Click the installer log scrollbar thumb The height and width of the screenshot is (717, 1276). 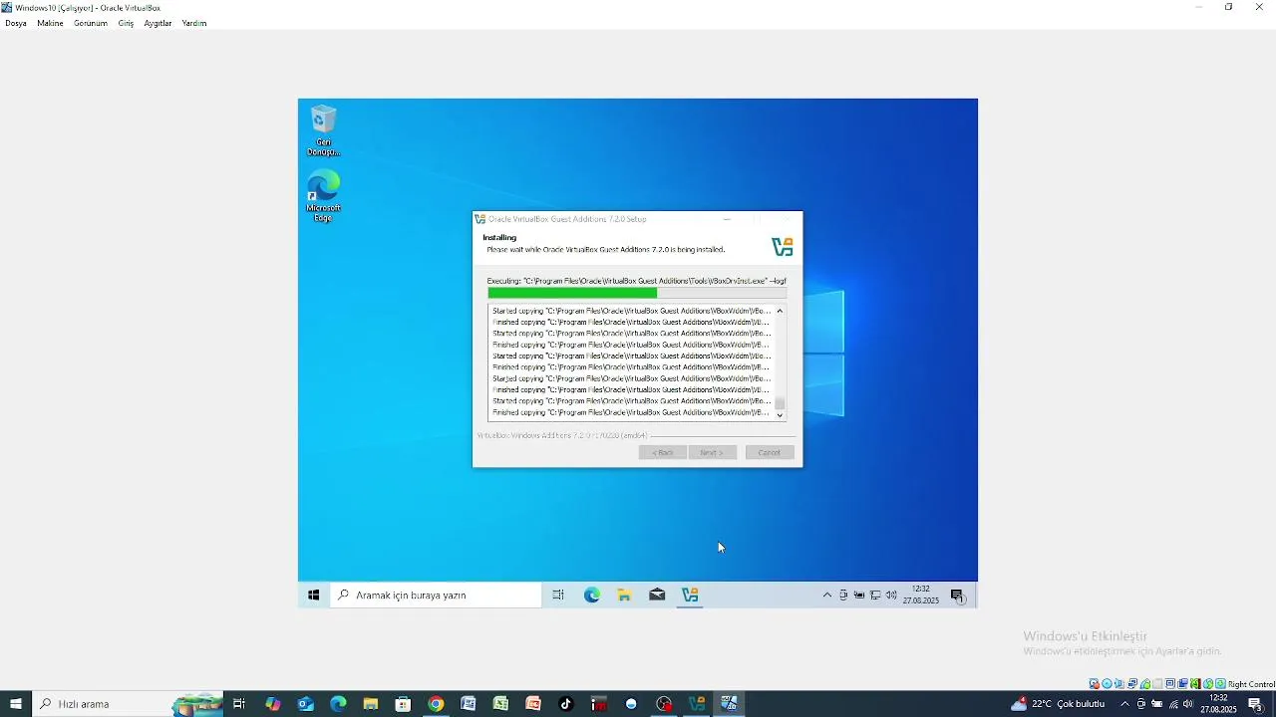[780, 403]
